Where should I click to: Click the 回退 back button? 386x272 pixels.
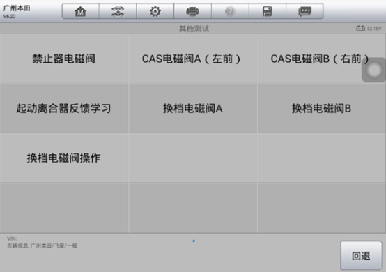pyautogui.click(x=361, y=256)
